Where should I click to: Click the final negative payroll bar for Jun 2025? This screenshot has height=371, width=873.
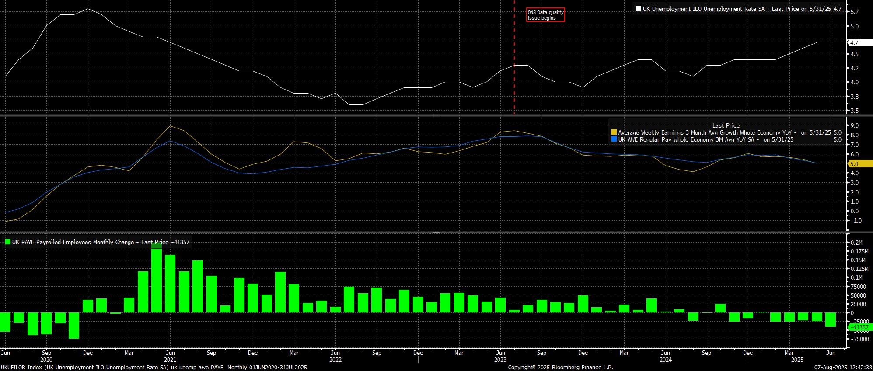[831, 319]
